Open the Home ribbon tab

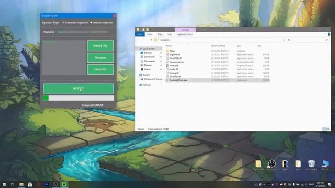pyautogui.click(x=150, y=34)
